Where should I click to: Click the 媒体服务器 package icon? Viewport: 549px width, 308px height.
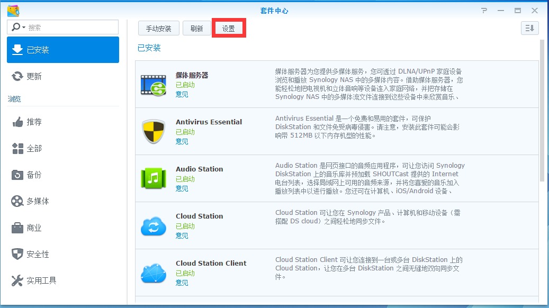click(x=154, y=85)
